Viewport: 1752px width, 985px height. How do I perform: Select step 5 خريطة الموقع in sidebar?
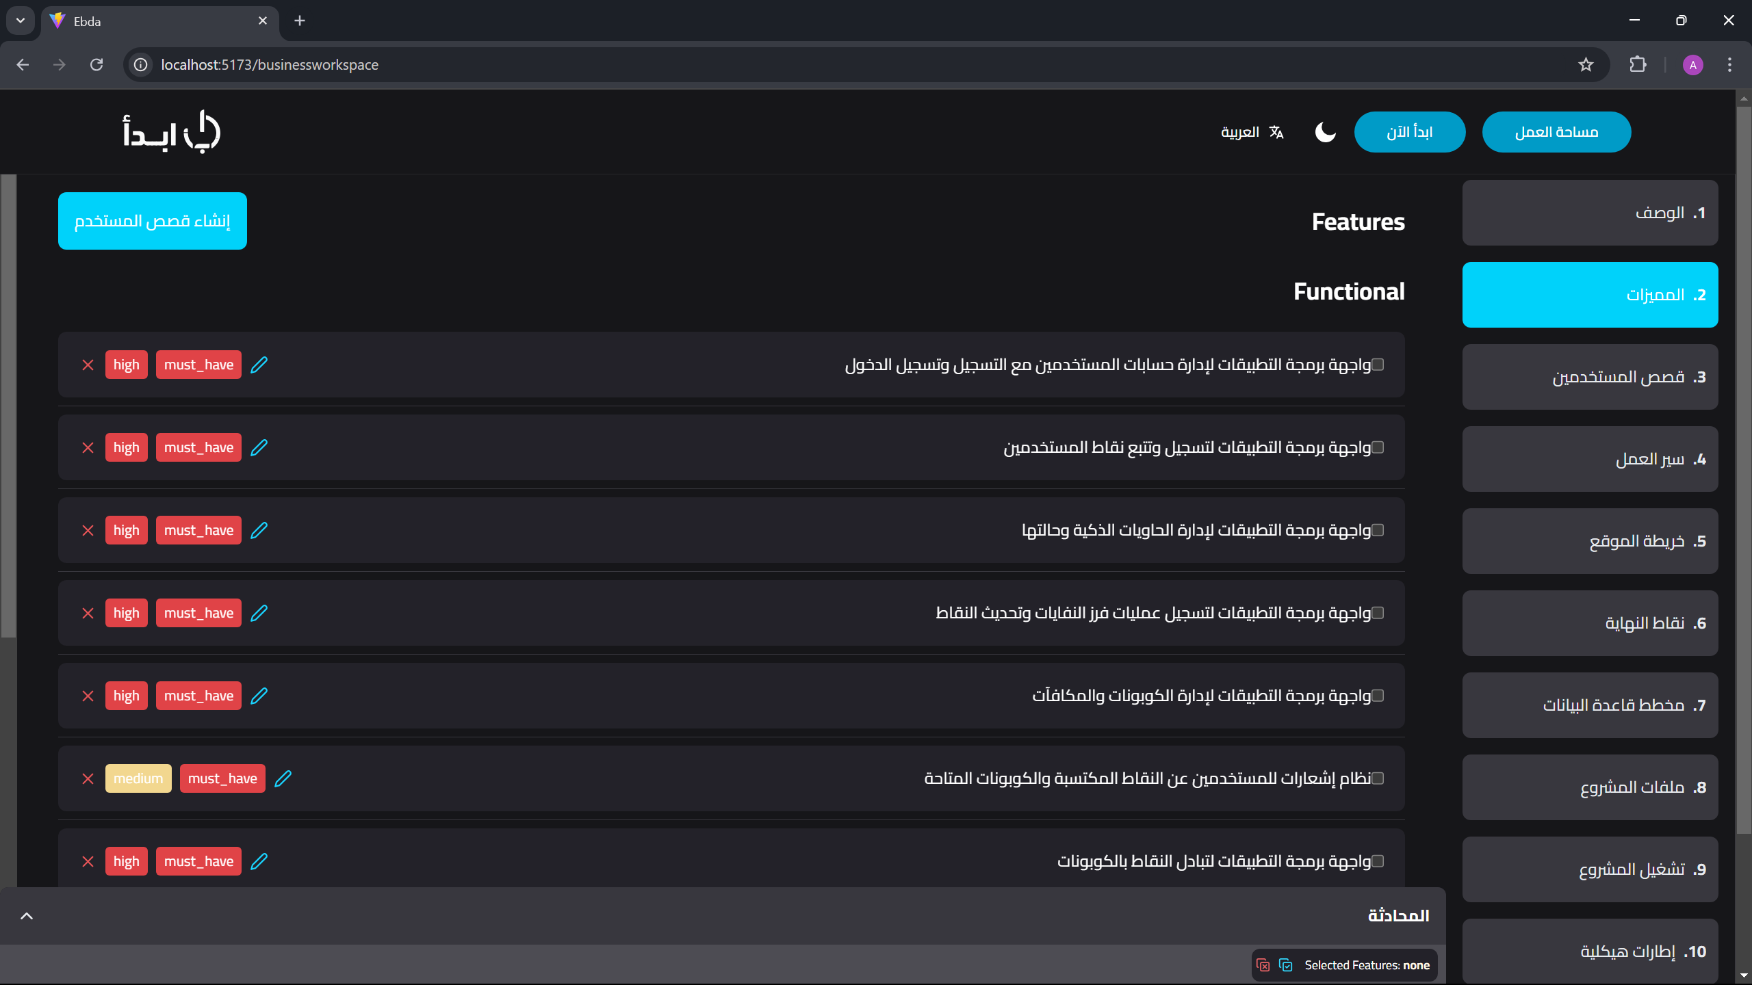click(x=1590, y=540)
